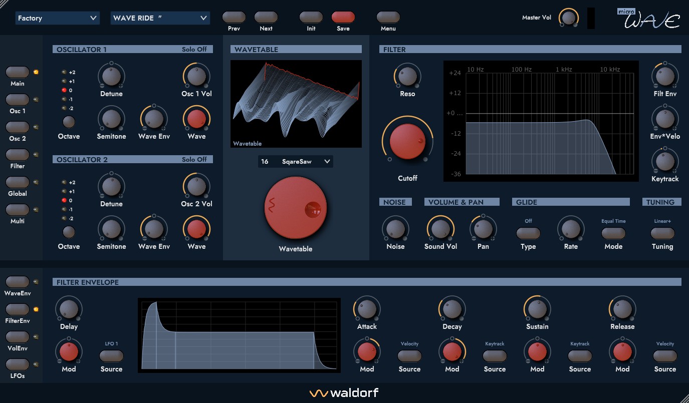Image resolution: width=689 pixels, height=403 pixels.
Task: Switch to the Osc 2 page
Action: (x=18, y=127)
